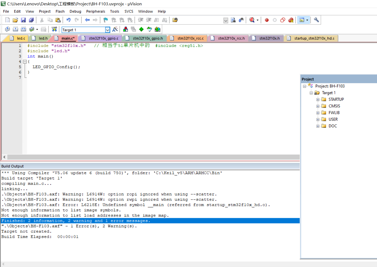Click the Undo arrow icon
The height and width of the screenshot is (267, 377).
68,20
